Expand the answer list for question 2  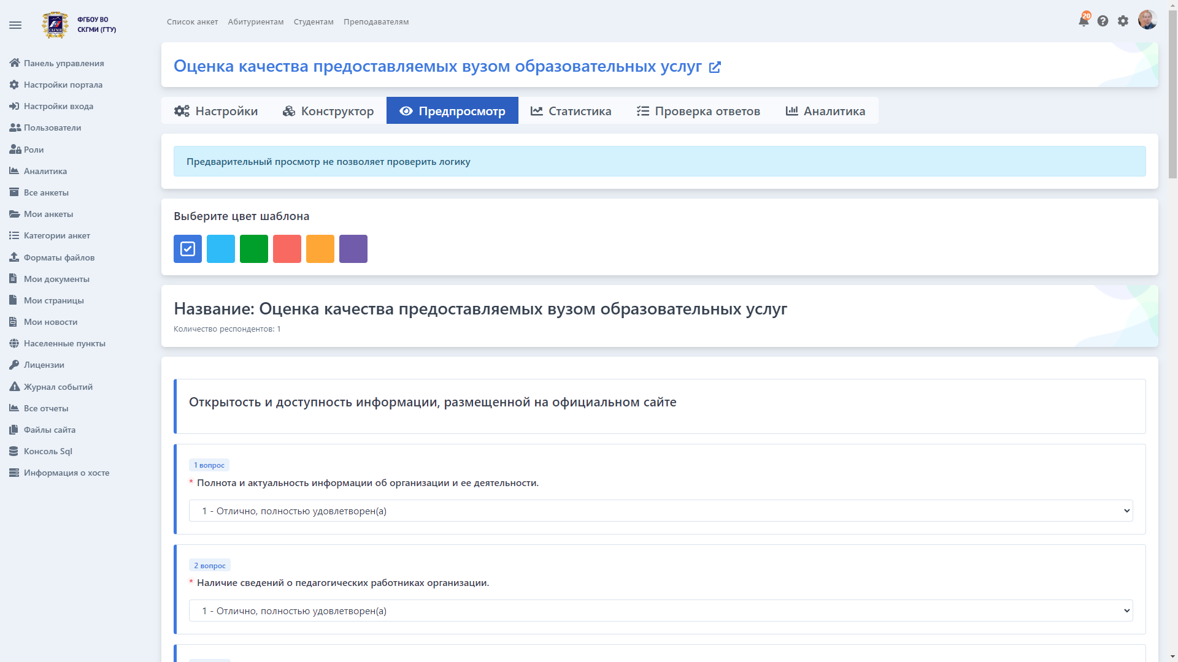tap(1128, 611)
